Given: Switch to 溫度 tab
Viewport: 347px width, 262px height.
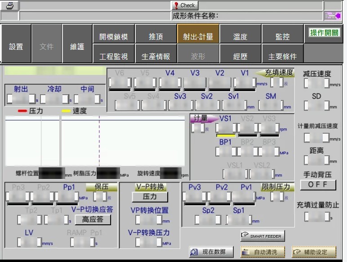Looking at the screenshot, I should (x=240, y=34).
